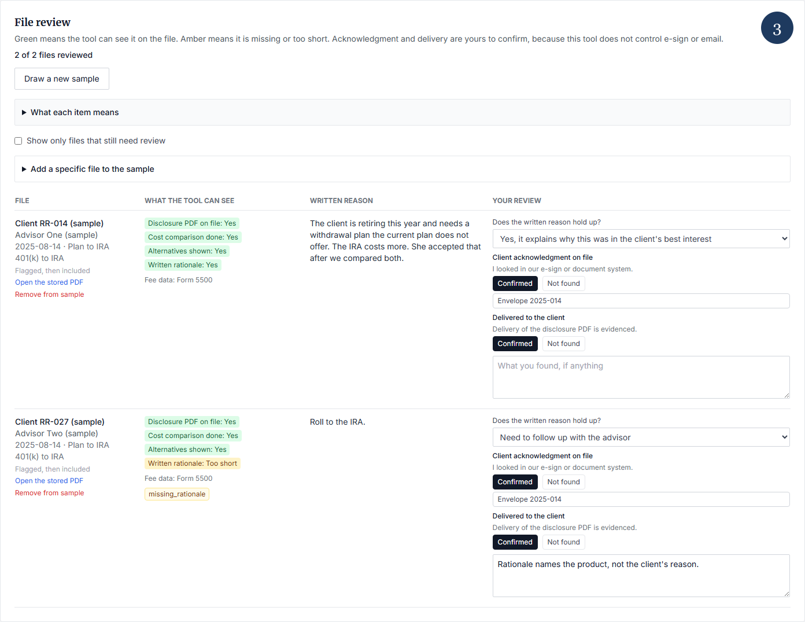Click the Client RR-014 (sample) name

[x=59, y=223]
